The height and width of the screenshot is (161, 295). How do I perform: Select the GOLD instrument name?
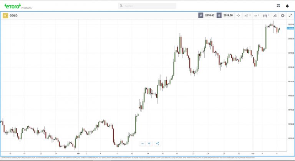(14, 16)
